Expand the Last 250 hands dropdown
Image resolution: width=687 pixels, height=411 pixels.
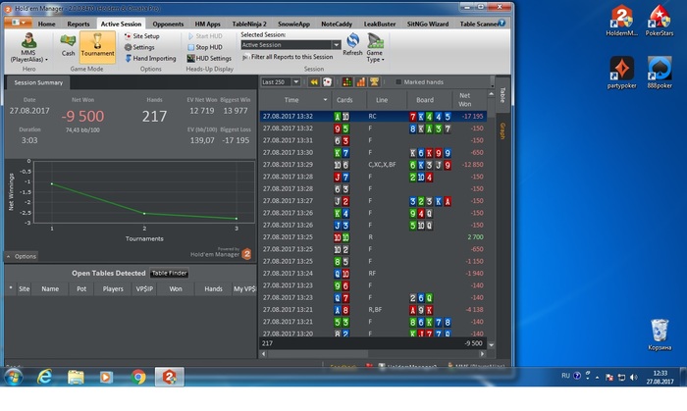tap(296, 81)
